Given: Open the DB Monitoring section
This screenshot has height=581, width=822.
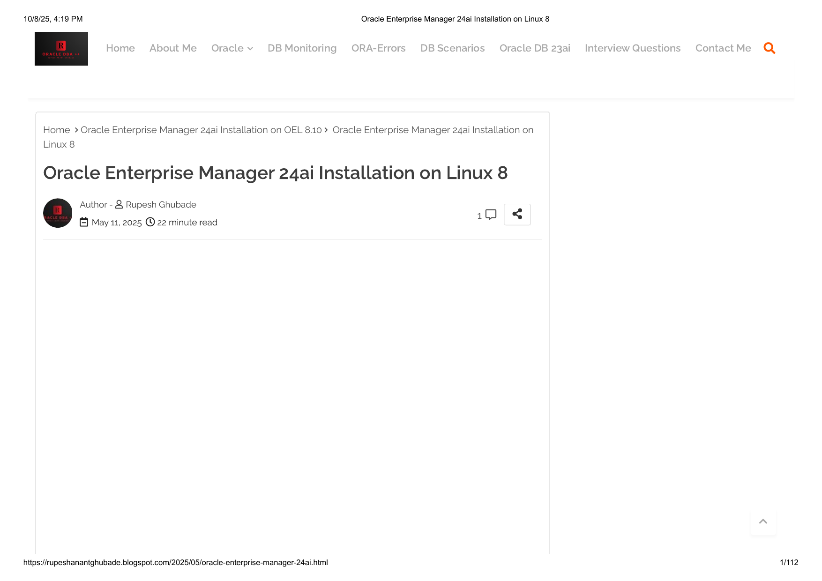Looking at the screenshot, I should click(302, 48).
